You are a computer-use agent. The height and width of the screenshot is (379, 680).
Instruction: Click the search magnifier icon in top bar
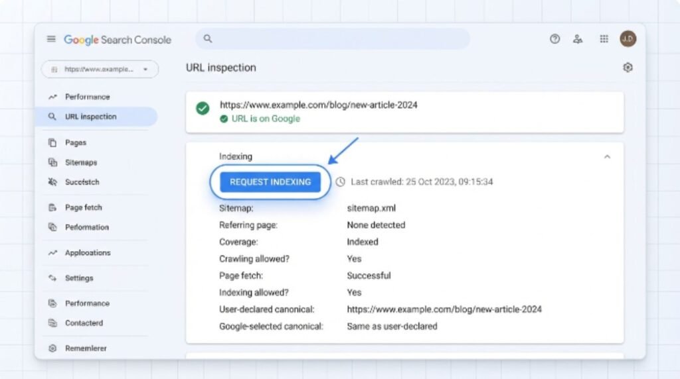coord(208,38)
